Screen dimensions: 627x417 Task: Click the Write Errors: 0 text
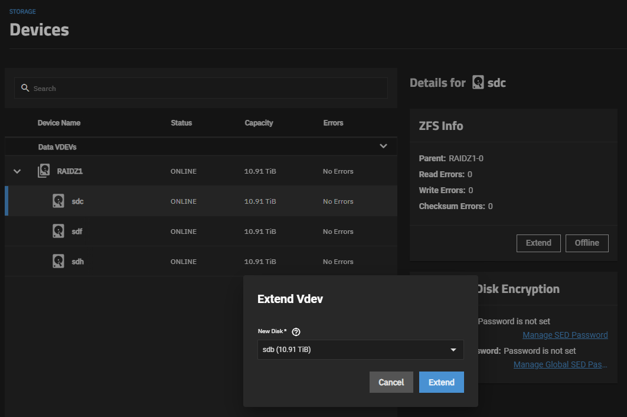[x=446, y=191]
